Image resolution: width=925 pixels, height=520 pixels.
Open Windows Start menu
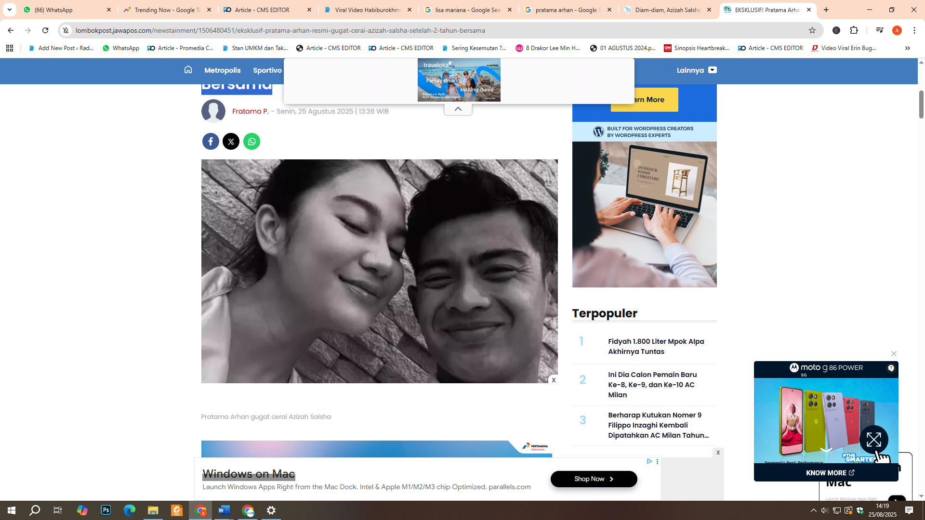[12, 510]
